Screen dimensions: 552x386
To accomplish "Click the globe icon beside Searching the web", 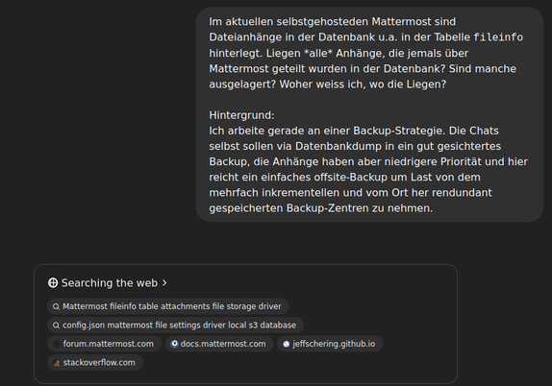I will pos(53,283).
